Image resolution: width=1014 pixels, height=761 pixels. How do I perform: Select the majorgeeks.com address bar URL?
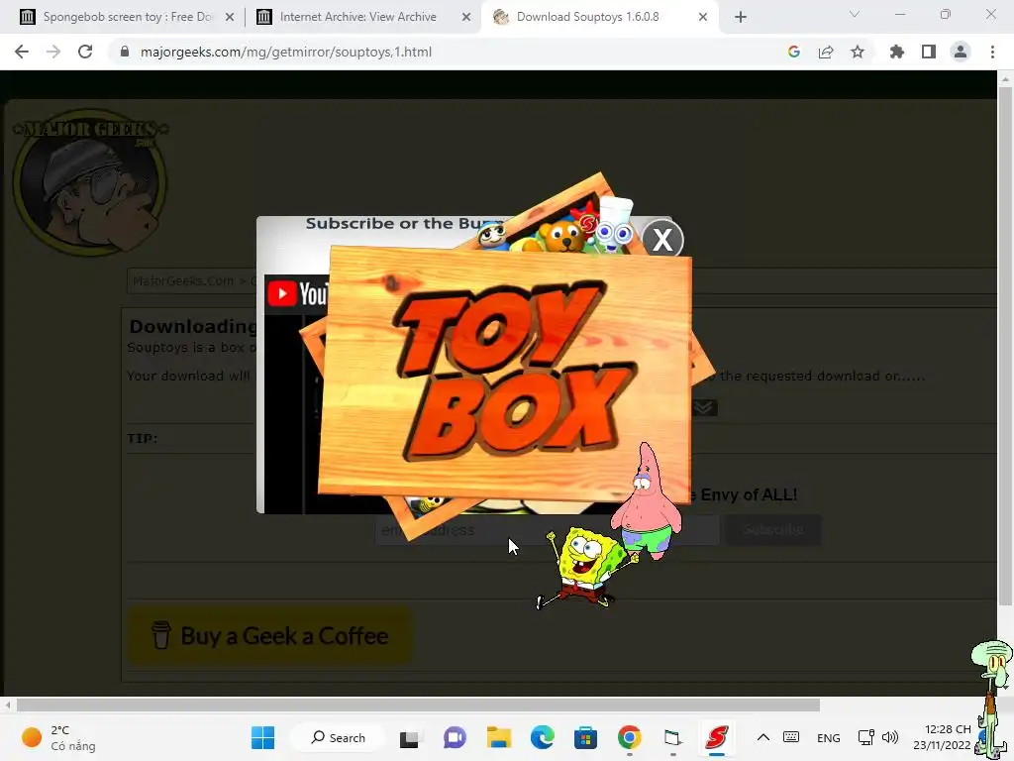coord(286,52)
